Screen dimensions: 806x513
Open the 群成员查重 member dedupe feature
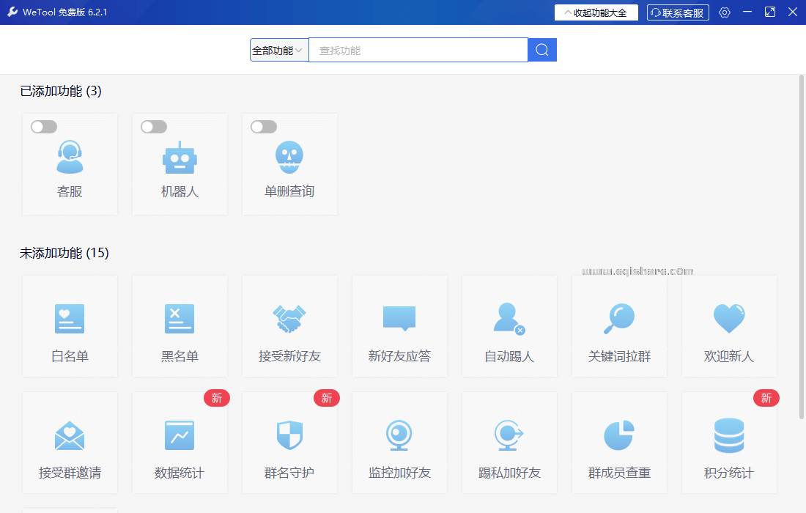619,443
